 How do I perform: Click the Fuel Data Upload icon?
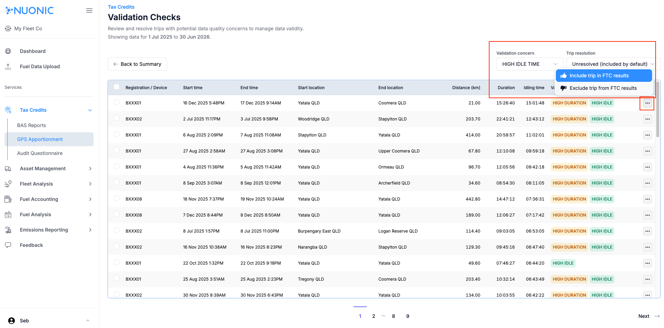click(x=8, y=67)
